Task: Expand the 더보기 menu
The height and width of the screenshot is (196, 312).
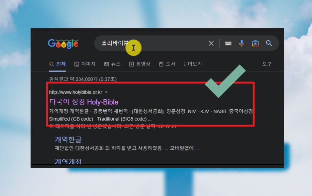Action: 193,64
